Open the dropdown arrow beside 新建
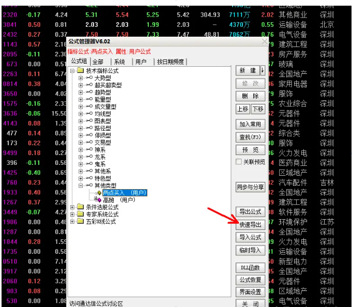This screenshot has width=352, height=307. coord(263,70)
